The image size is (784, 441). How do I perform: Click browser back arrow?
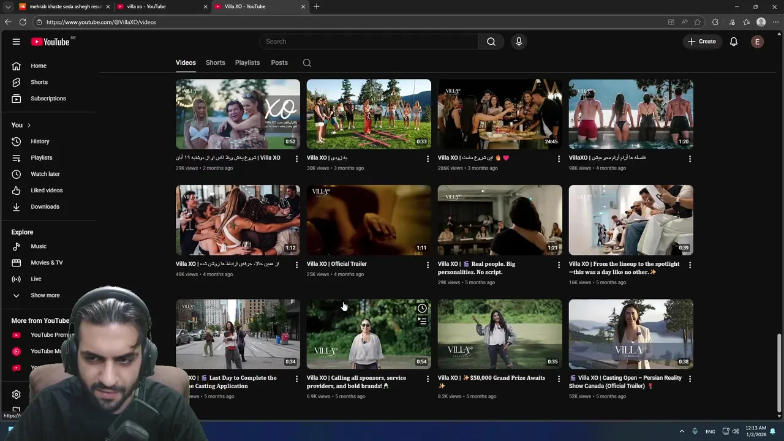(8, 22)
